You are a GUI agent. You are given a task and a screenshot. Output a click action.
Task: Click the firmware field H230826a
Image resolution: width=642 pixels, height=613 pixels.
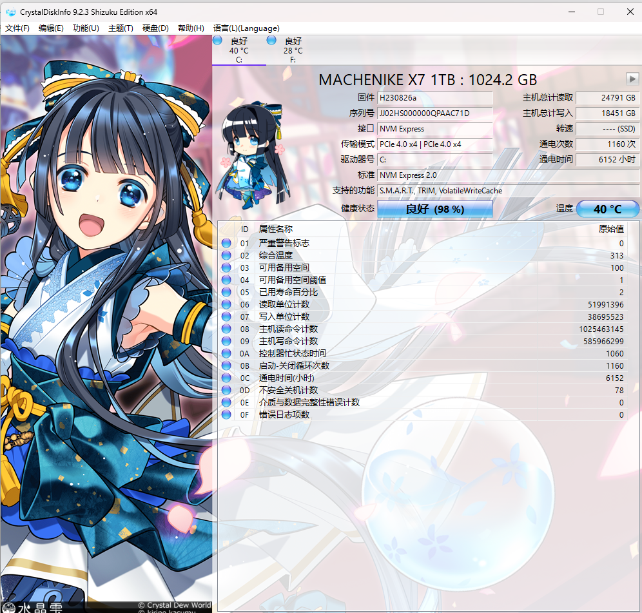[435, 98]
